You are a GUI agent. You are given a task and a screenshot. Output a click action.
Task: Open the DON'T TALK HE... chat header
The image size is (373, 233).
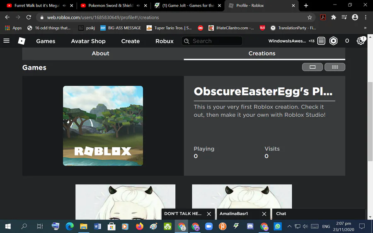point(183,214)
